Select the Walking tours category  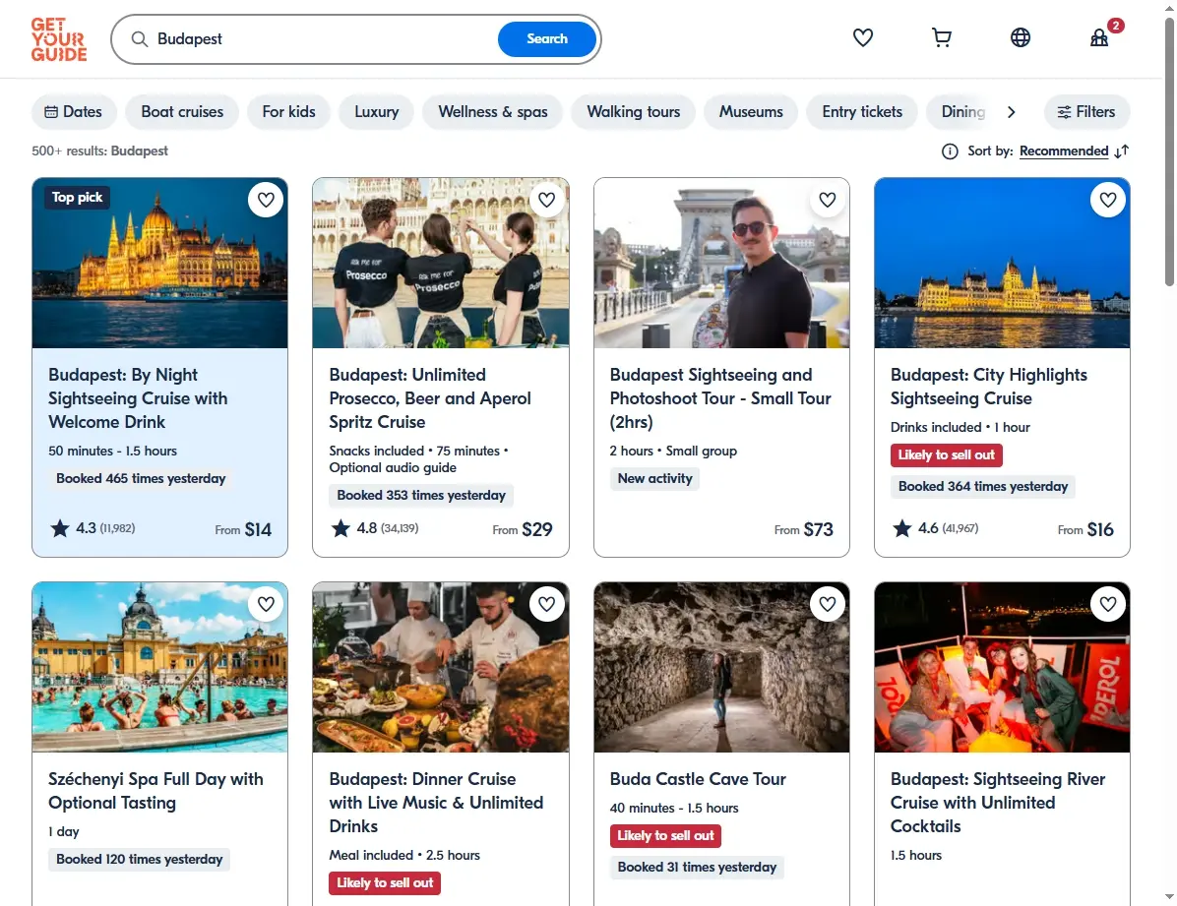point(634,112)
